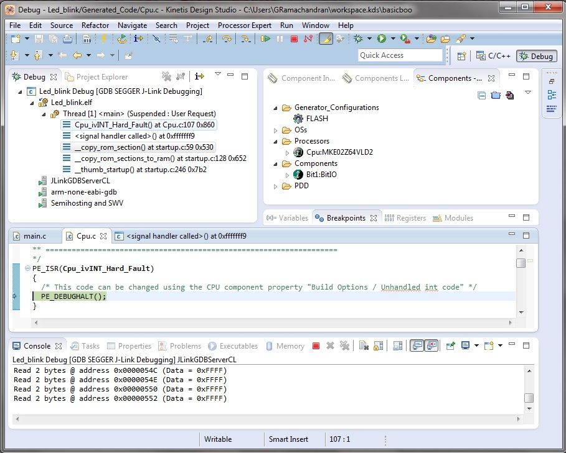Click the Step Over toolbar icon
This screenshot has width=566, height=453.
[x=226, y=39]
